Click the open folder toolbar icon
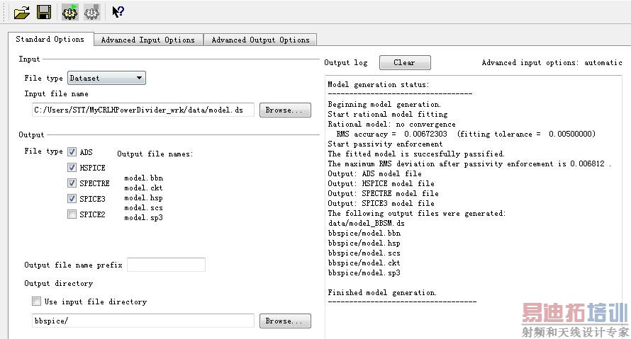This screenshot has width=631, height=339. tap(21, 12)
